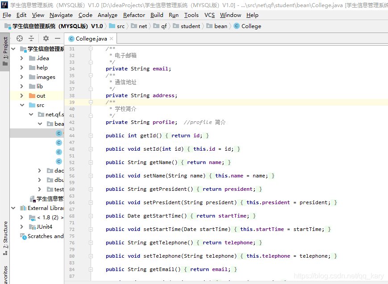Collapse the project root tree node
Viewport: 388px width, 284px height.
[13, 49]
